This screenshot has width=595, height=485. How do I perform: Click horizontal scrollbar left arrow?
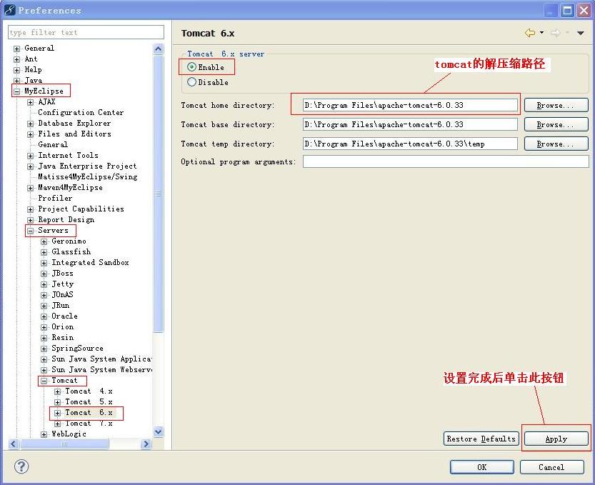pos(14,444)
